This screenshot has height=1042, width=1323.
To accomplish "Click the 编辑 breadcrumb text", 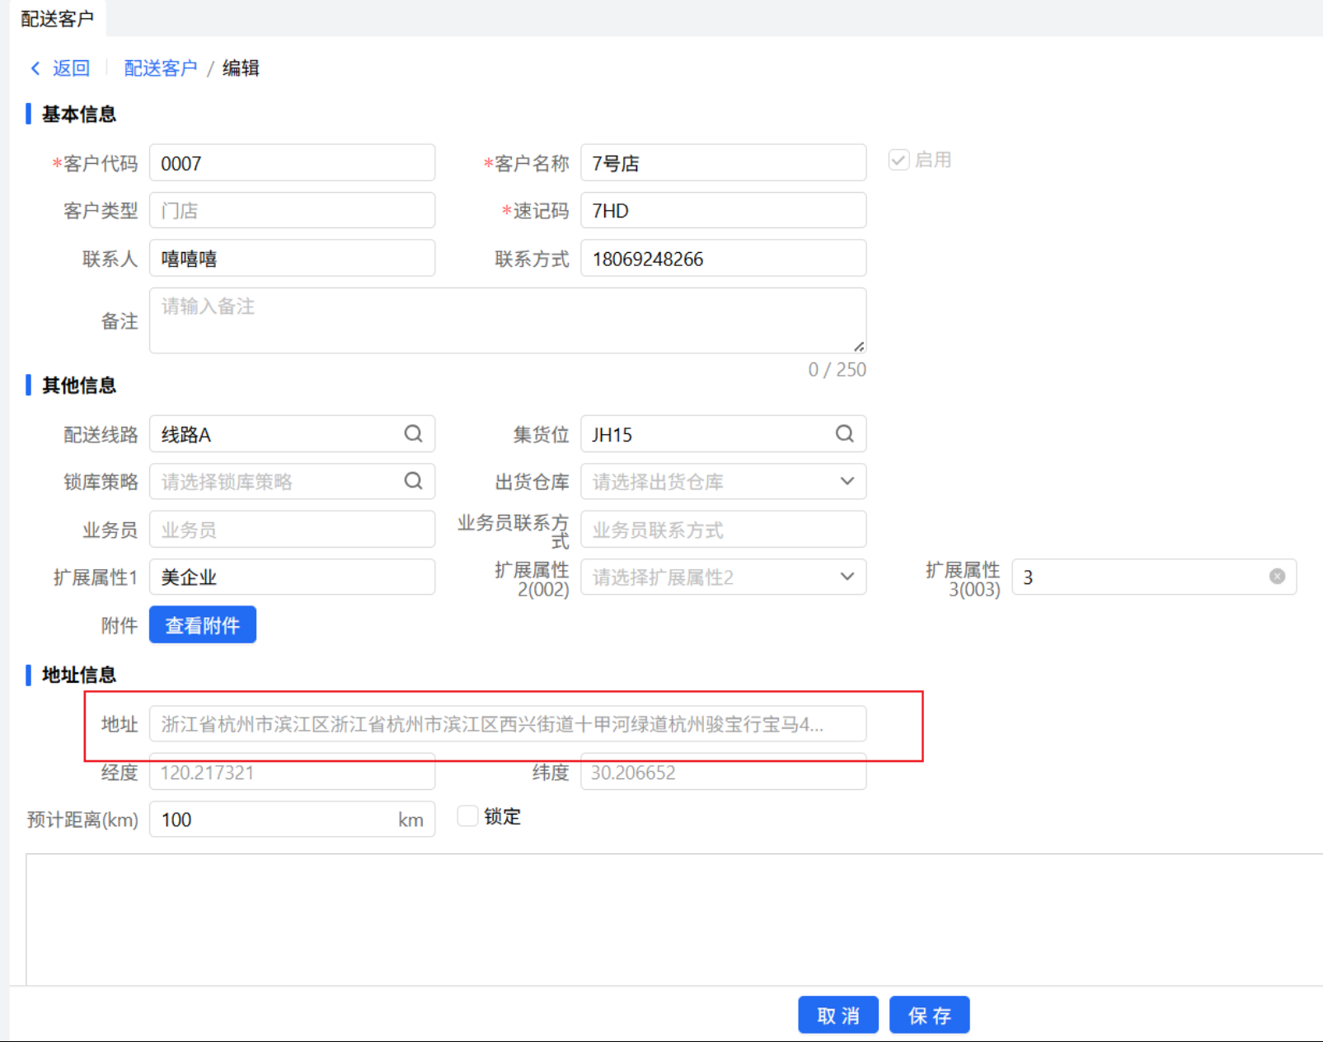I will coord(241,68).
